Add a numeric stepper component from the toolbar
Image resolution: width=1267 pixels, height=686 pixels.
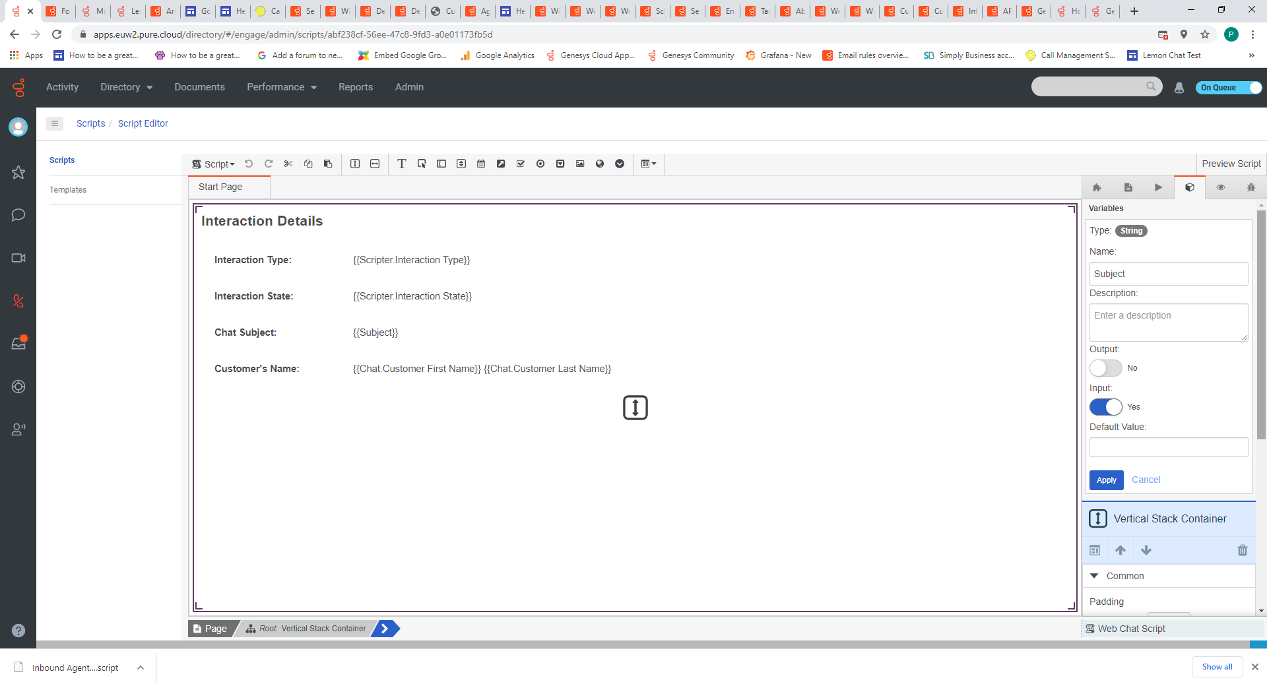coord(461,164)
